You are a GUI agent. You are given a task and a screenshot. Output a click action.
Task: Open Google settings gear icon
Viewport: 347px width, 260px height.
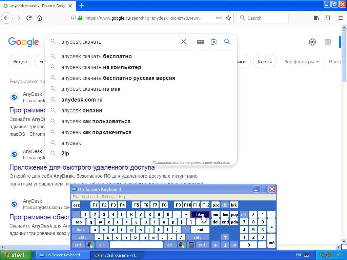click(312, 42)
